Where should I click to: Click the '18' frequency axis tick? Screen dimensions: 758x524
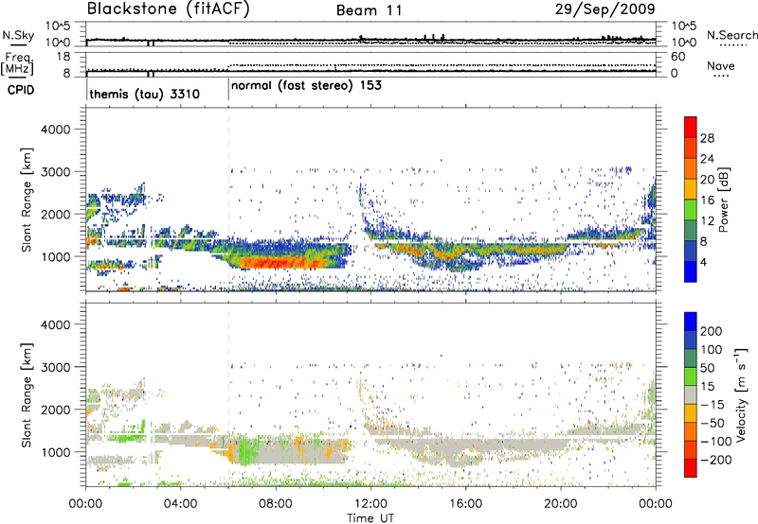(63, 57)
